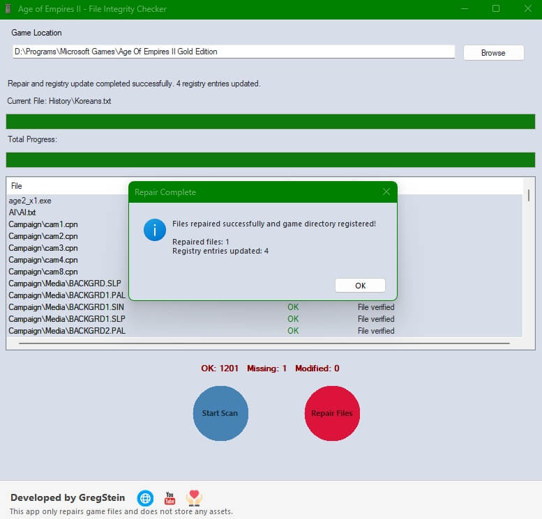Click the OK: 1201 summary count
The width and height of the screenshot is (542, 519).
pyautogui.click(x=220, y=369)
